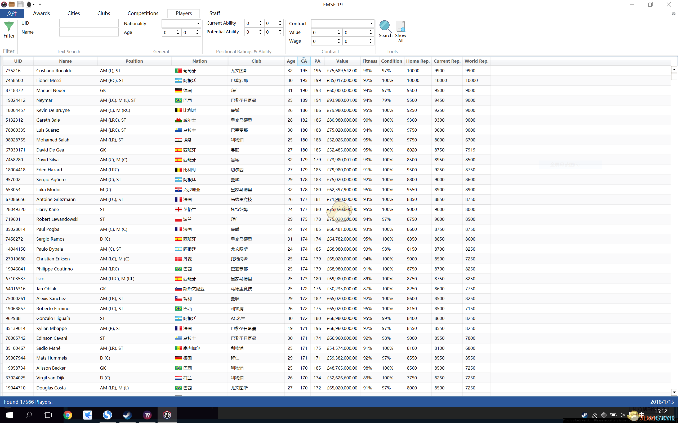The width and height of the screenshot is (678, 423).
Task: Sort by the PA column header
Action: tap(317, 61)
